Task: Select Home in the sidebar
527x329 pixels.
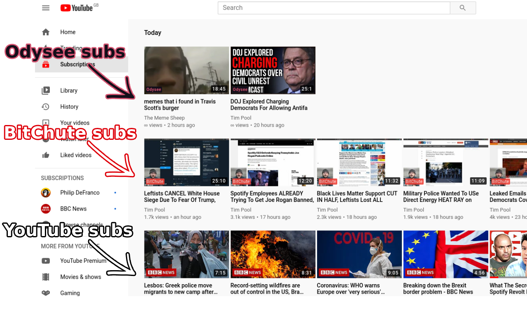Action: pos(68,32)
